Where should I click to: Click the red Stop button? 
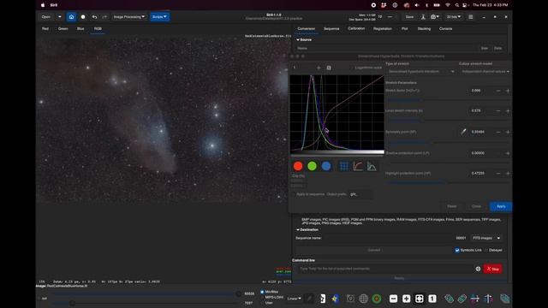pos(493,269)
